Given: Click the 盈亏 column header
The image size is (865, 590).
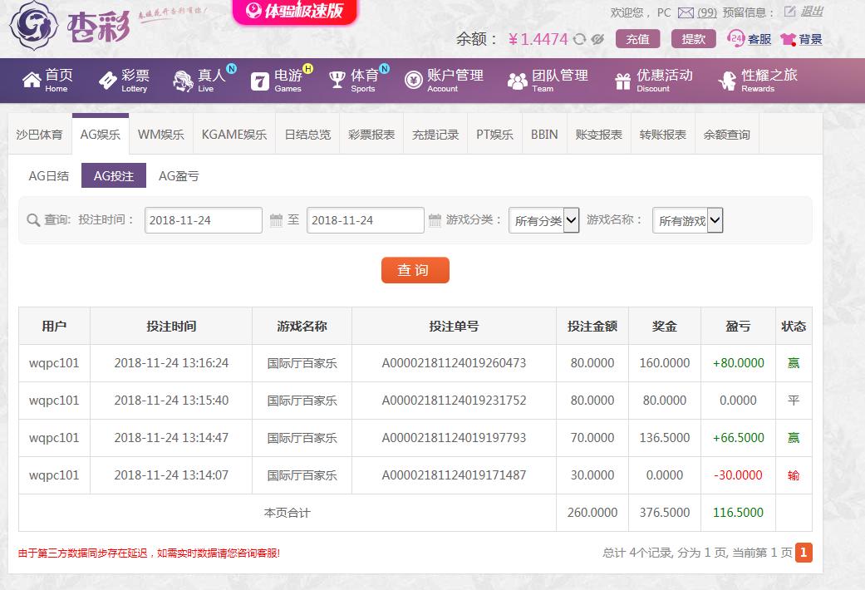Looking at the screenshot, I should (x=738, y=327).
